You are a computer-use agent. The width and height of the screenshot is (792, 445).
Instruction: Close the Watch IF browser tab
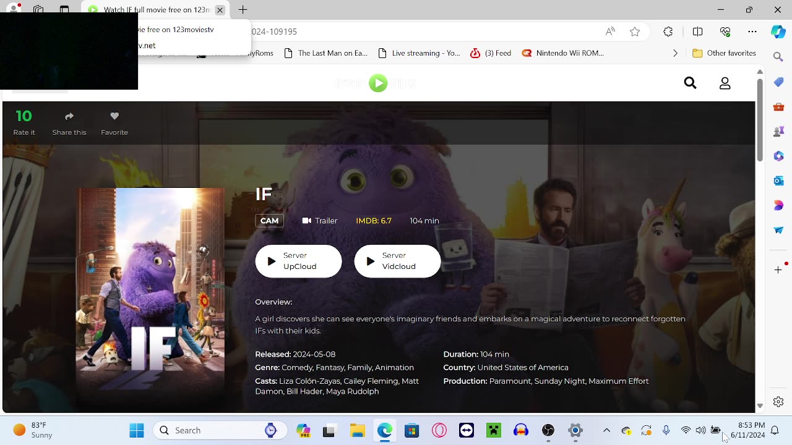coord(220,10)
